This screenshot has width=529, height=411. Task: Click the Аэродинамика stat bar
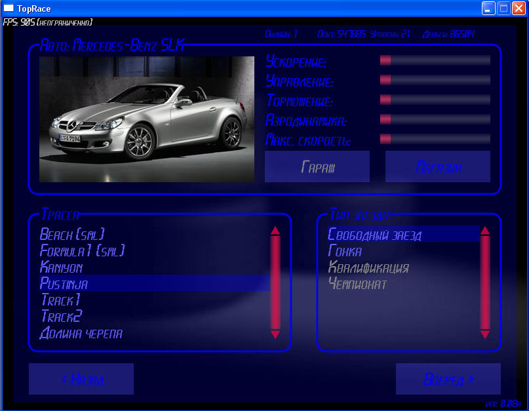point(435,119)
